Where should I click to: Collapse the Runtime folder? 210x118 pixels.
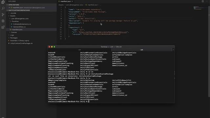point(11,21)
